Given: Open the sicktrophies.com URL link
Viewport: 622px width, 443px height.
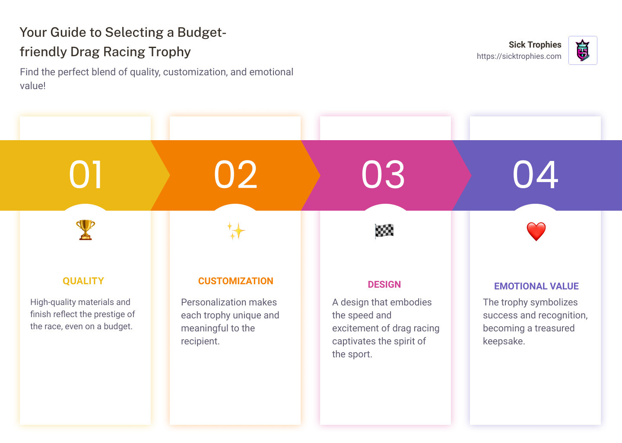Looking at the screenshot, I should pyautogui.click(x=519, y=56).
